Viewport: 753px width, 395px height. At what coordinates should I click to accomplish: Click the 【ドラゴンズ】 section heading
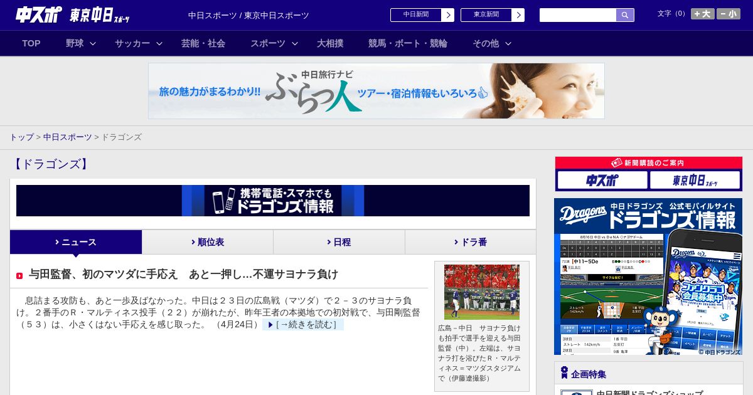[50, 164]
